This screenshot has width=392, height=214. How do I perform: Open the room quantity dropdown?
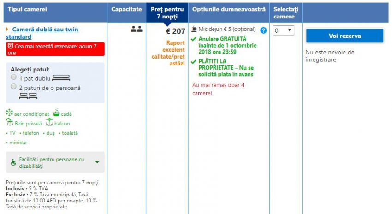(x=283, y=30)
